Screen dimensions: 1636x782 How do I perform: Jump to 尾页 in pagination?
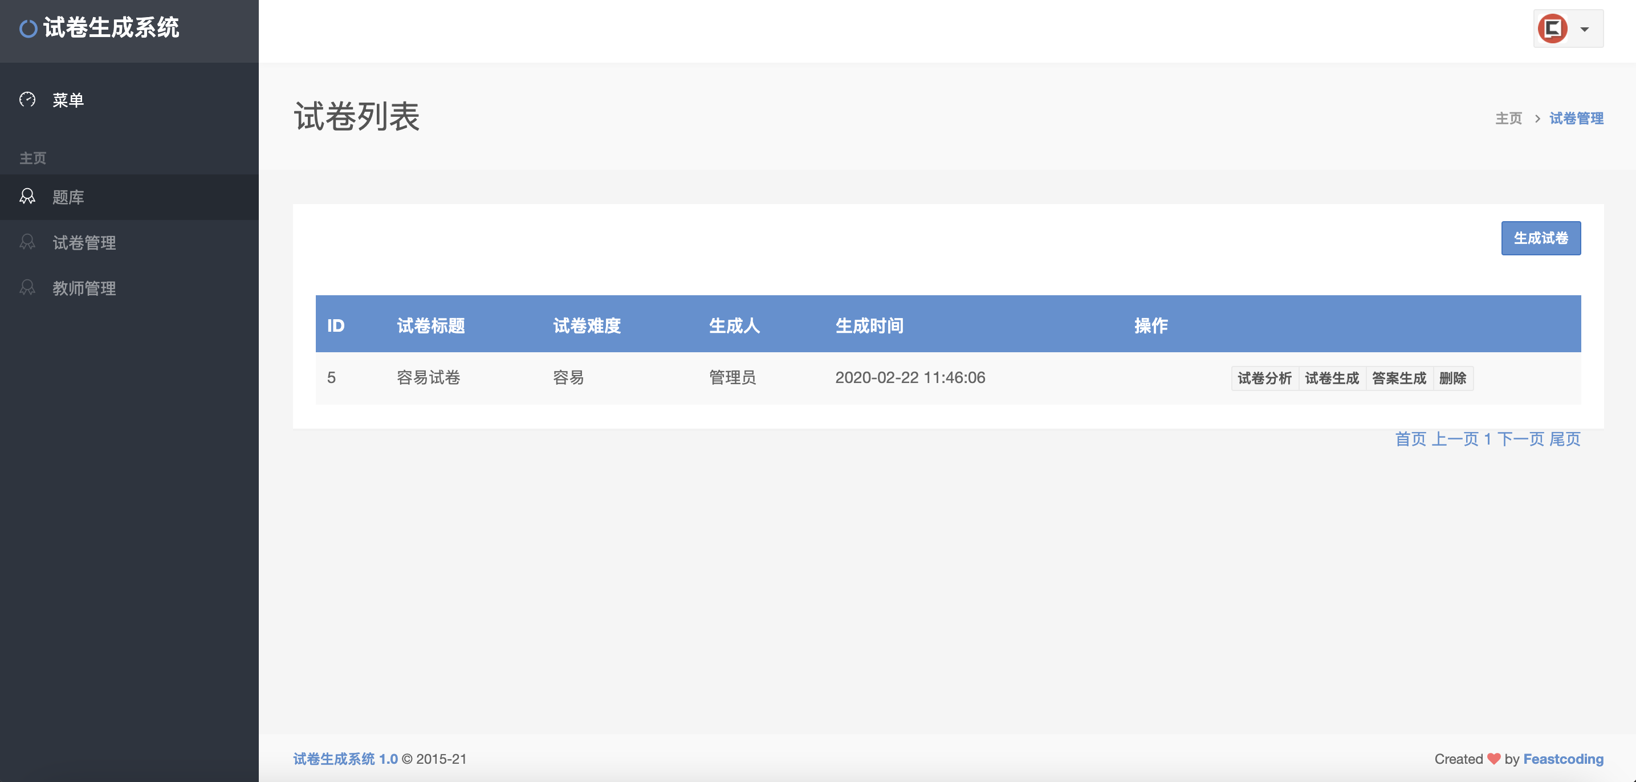[x=1565, y=439]
